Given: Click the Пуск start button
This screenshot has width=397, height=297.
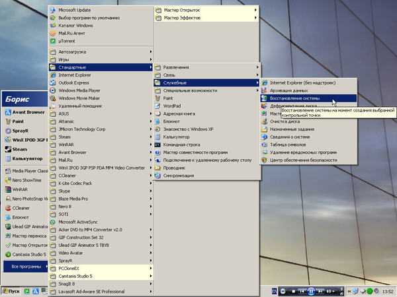Looking at the screenshot, I should point(11,291).
